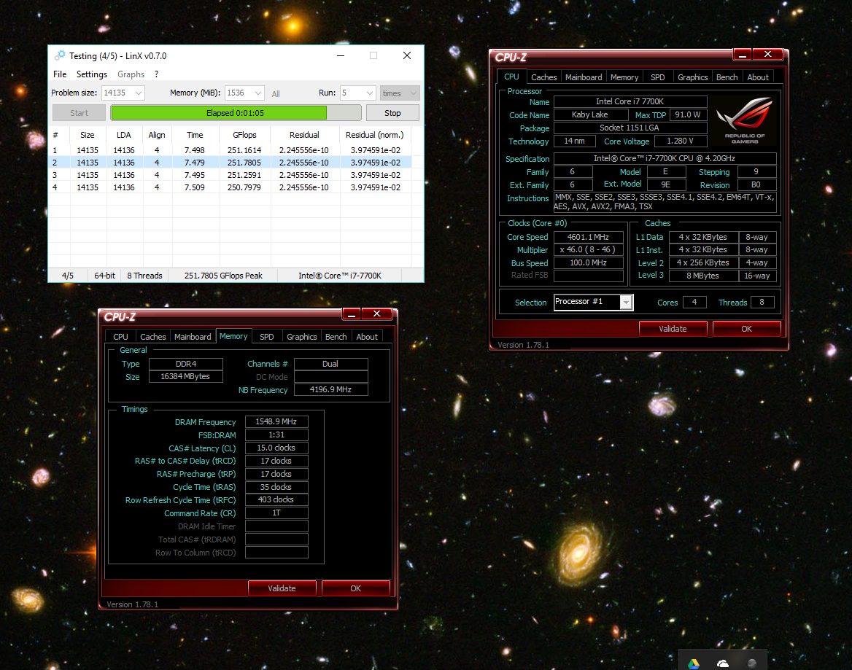
Task: Click the 8 Threads status bar entry
Action: pyautogui.click(x=144, y=276)
